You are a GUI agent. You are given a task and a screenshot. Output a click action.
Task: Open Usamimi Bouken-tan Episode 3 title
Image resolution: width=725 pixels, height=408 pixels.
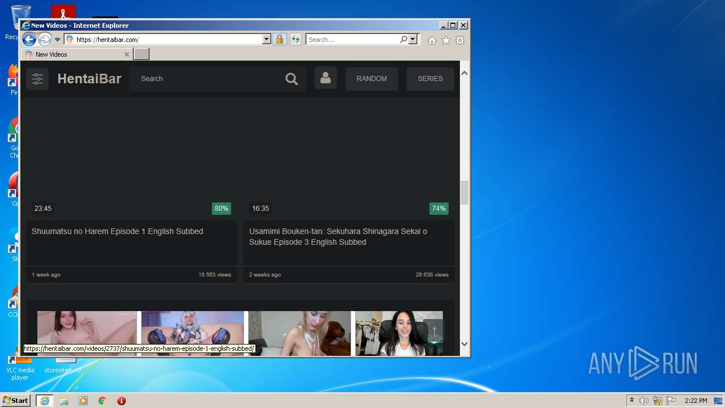pyautogui.click(x=338, y=237)
